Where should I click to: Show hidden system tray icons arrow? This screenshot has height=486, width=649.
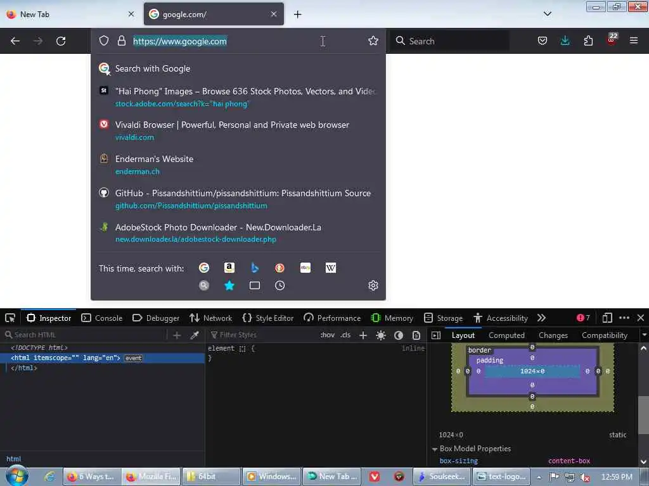539,477
